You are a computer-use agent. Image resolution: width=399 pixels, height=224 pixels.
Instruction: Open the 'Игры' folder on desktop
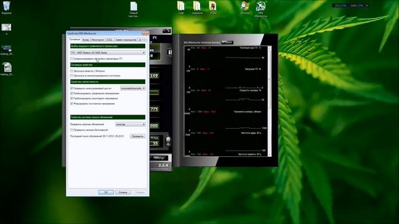click(x=213, y=7)
